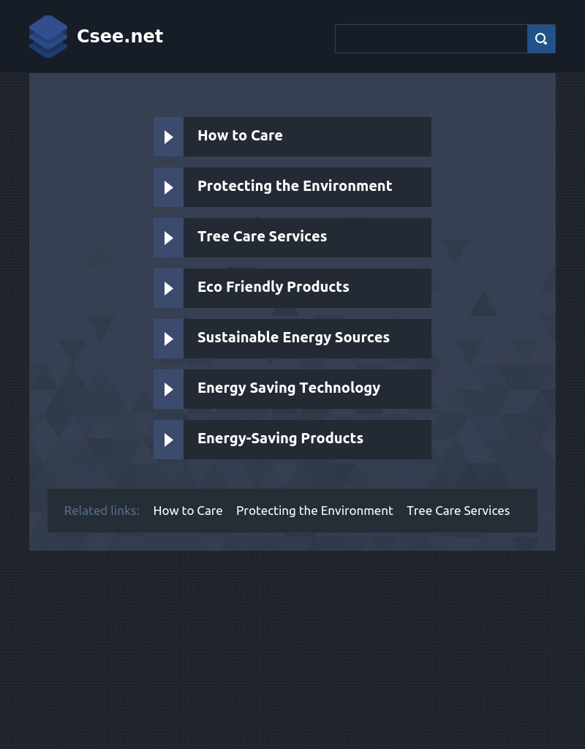Click the arrow beside Energy-Saving Products
The height and width of the screenshot is (749, 585).
(x=168, y=440)
